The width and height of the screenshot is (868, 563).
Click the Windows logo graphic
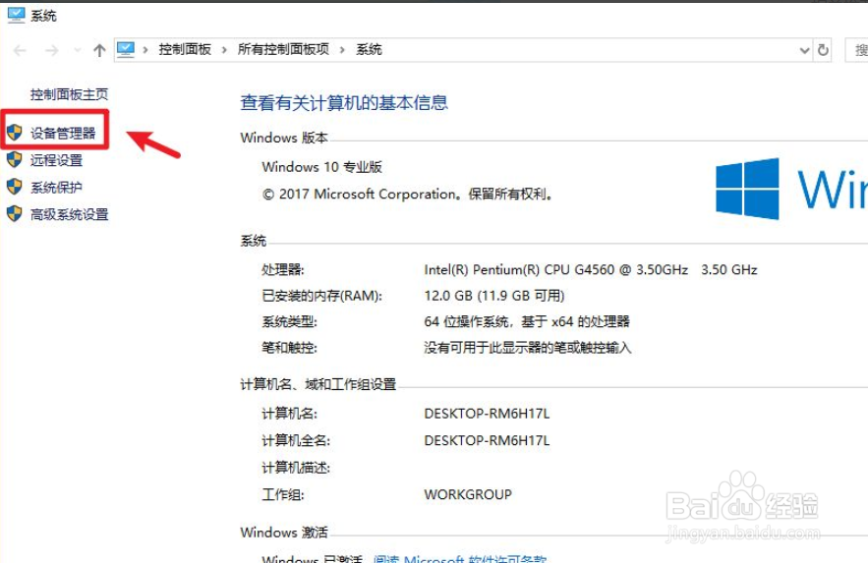(x=747, y=189)
